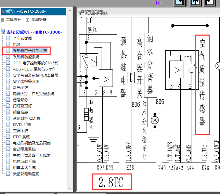
Task: Open 倒车雷达系统 diagram
Action: 24,168
